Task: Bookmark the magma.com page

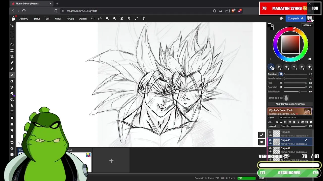Action: [56, 11]
